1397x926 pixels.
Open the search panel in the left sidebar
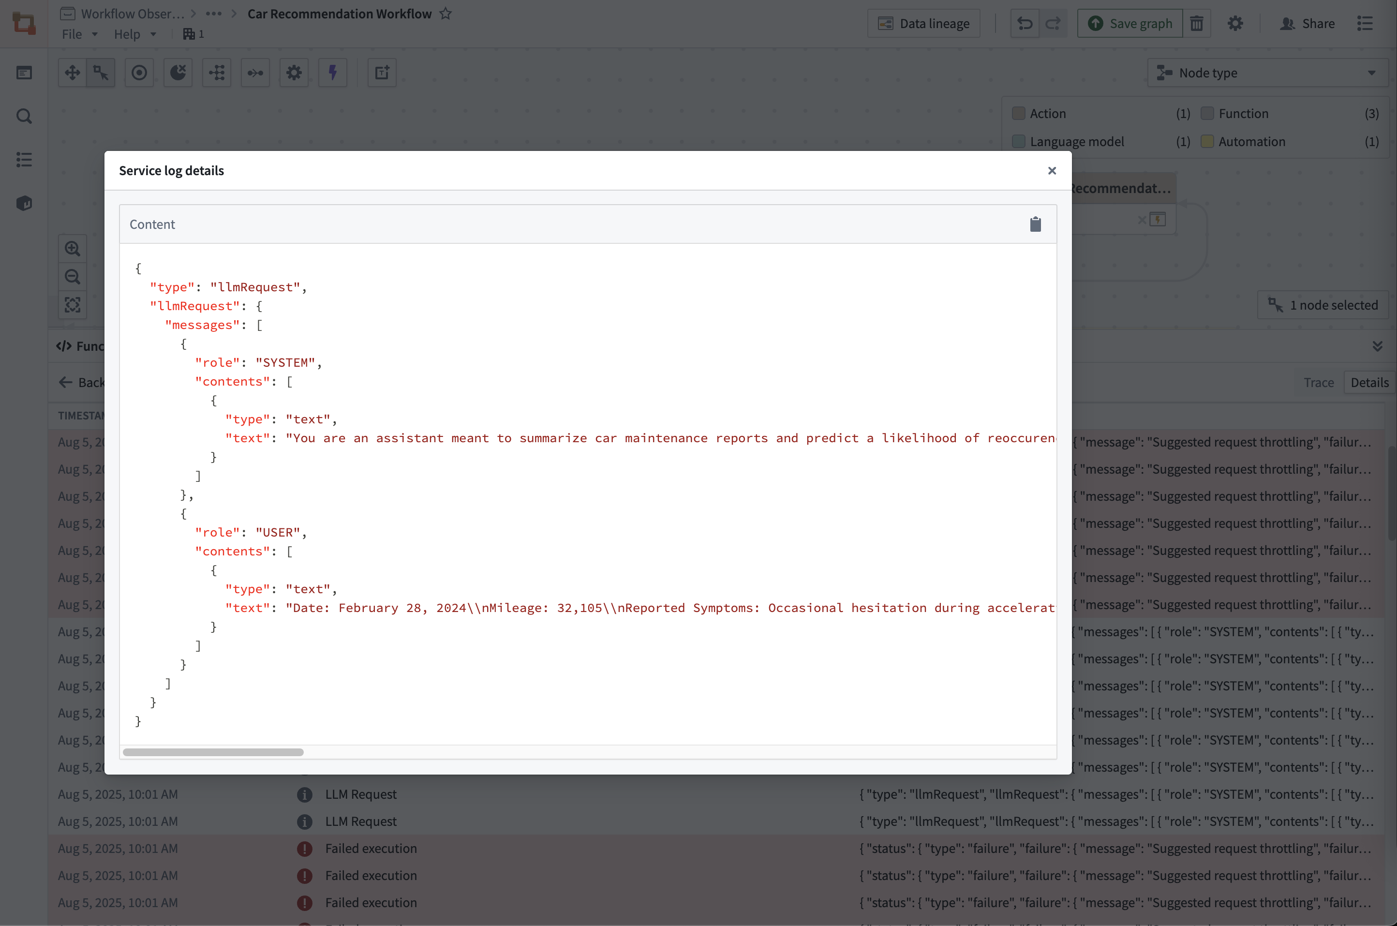(x=24, y=116)
